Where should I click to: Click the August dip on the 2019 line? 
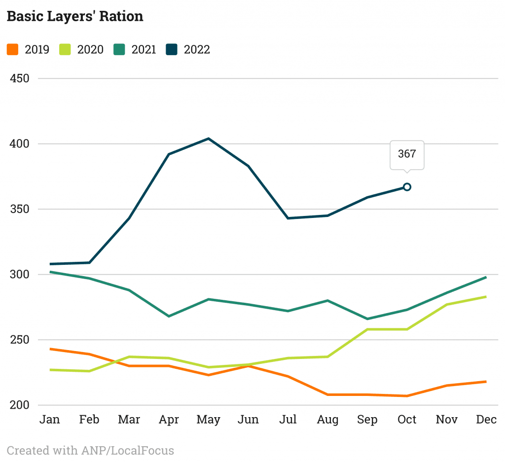click(327, 394)
